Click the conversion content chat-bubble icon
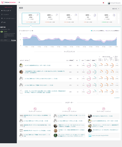 [x=104, y=109]
